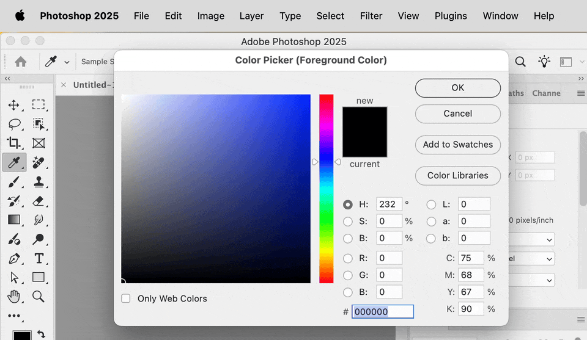
Task: Select the Hand tool
Action: pos(14,297)
